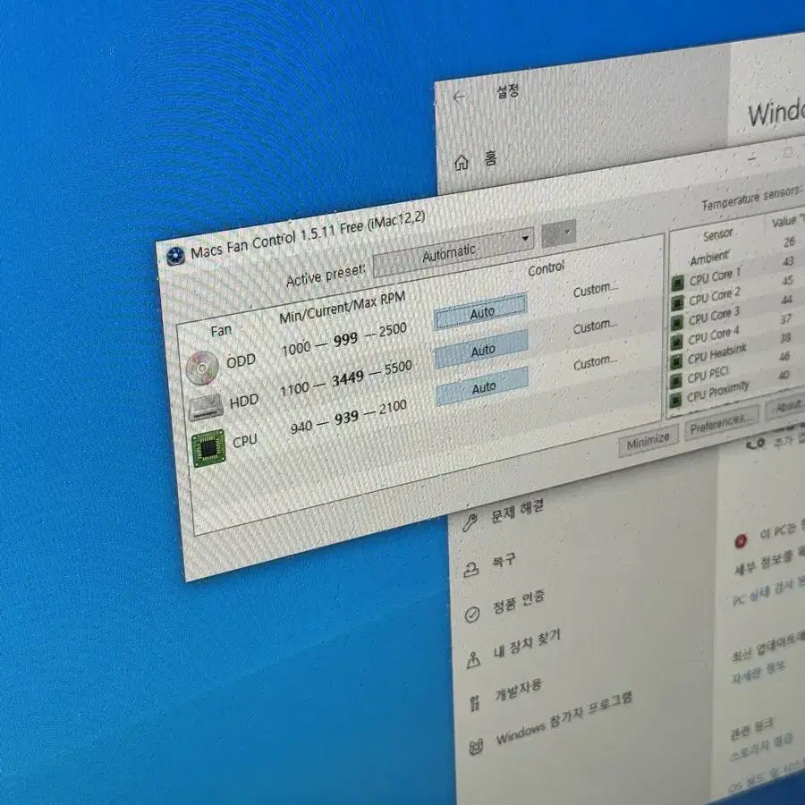The width and height of the screenshot is (805, 805).
Task: Open 복구 in the Settings sidebar
Action: [504, 561]
